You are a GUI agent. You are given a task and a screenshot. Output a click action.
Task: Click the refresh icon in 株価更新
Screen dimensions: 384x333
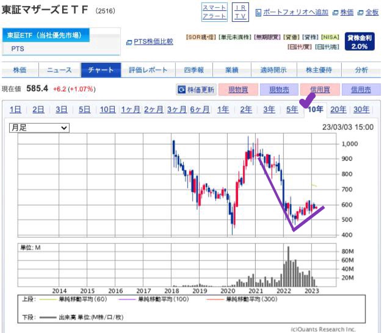tap(181, 90)
